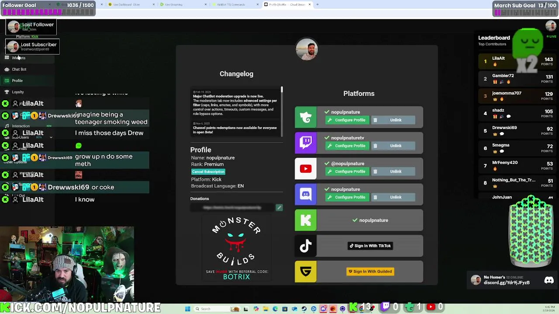Click the Discord icon beside No Homer's
The height and width of the screenshot is (314, 559).
point(549,280)
